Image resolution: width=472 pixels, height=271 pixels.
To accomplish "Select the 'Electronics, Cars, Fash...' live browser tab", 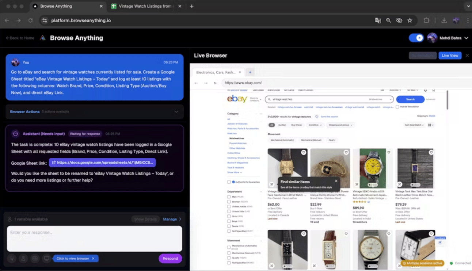I will point(218,72).
